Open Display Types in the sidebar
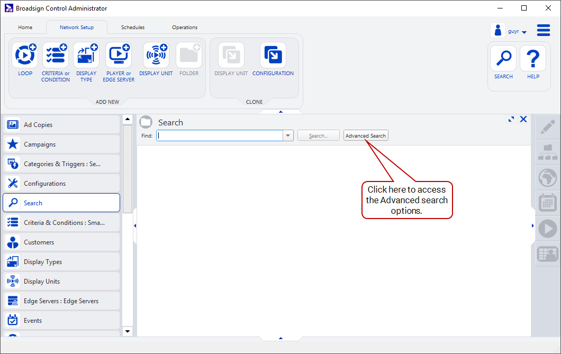This screenshot has height=354, width=561. tap(61, 262)
